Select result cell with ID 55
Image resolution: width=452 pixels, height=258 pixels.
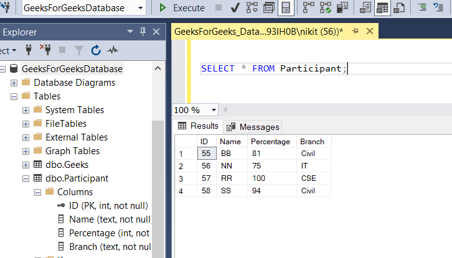point(207,153)
